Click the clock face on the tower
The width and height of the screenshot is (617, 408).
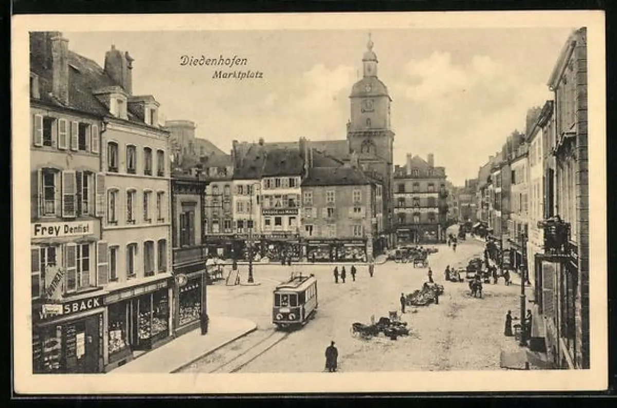coord(368,105)
